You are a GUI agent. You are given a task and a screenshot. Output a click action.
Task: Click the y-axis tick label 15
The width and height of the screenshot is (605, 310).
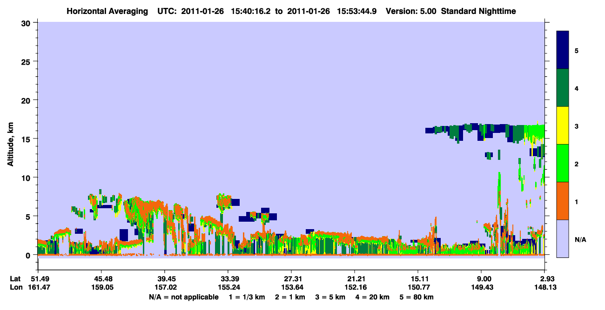pos(27,139)
